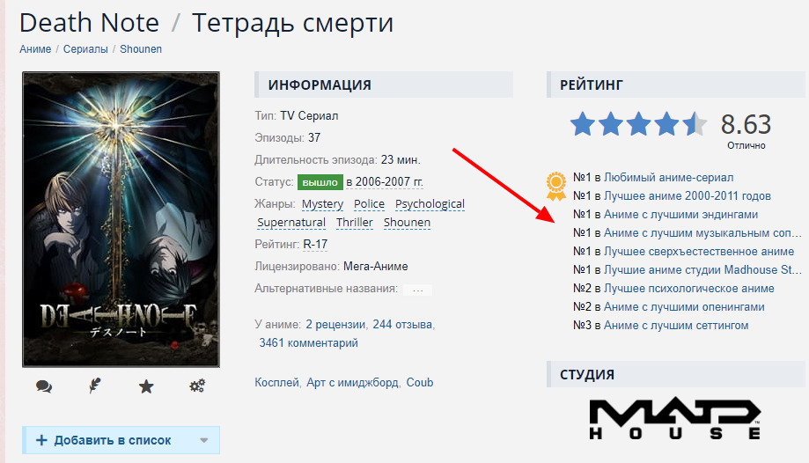Click the feather quill review icon
This screenshot has height=463, width=809.
(x=94, y=386)
